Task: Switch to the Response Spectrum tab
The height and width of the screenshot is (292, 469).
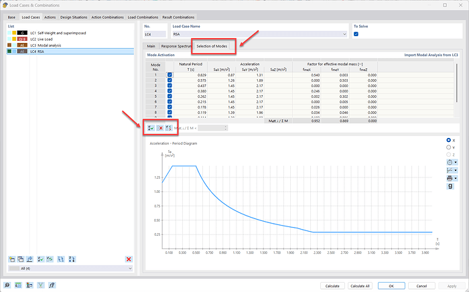Action: point(176,46)
